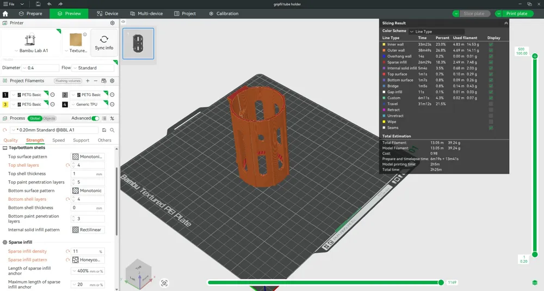Screen dimensions: 544x291
Task: Open Internal solid infill pattern dropdown
Action: coord(88,230)
